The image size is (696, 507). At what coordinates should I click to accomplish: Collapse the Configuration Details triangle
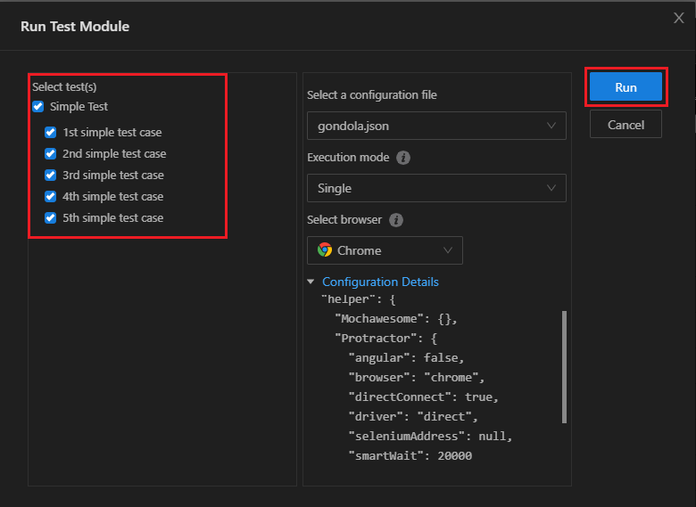point(311,282)
